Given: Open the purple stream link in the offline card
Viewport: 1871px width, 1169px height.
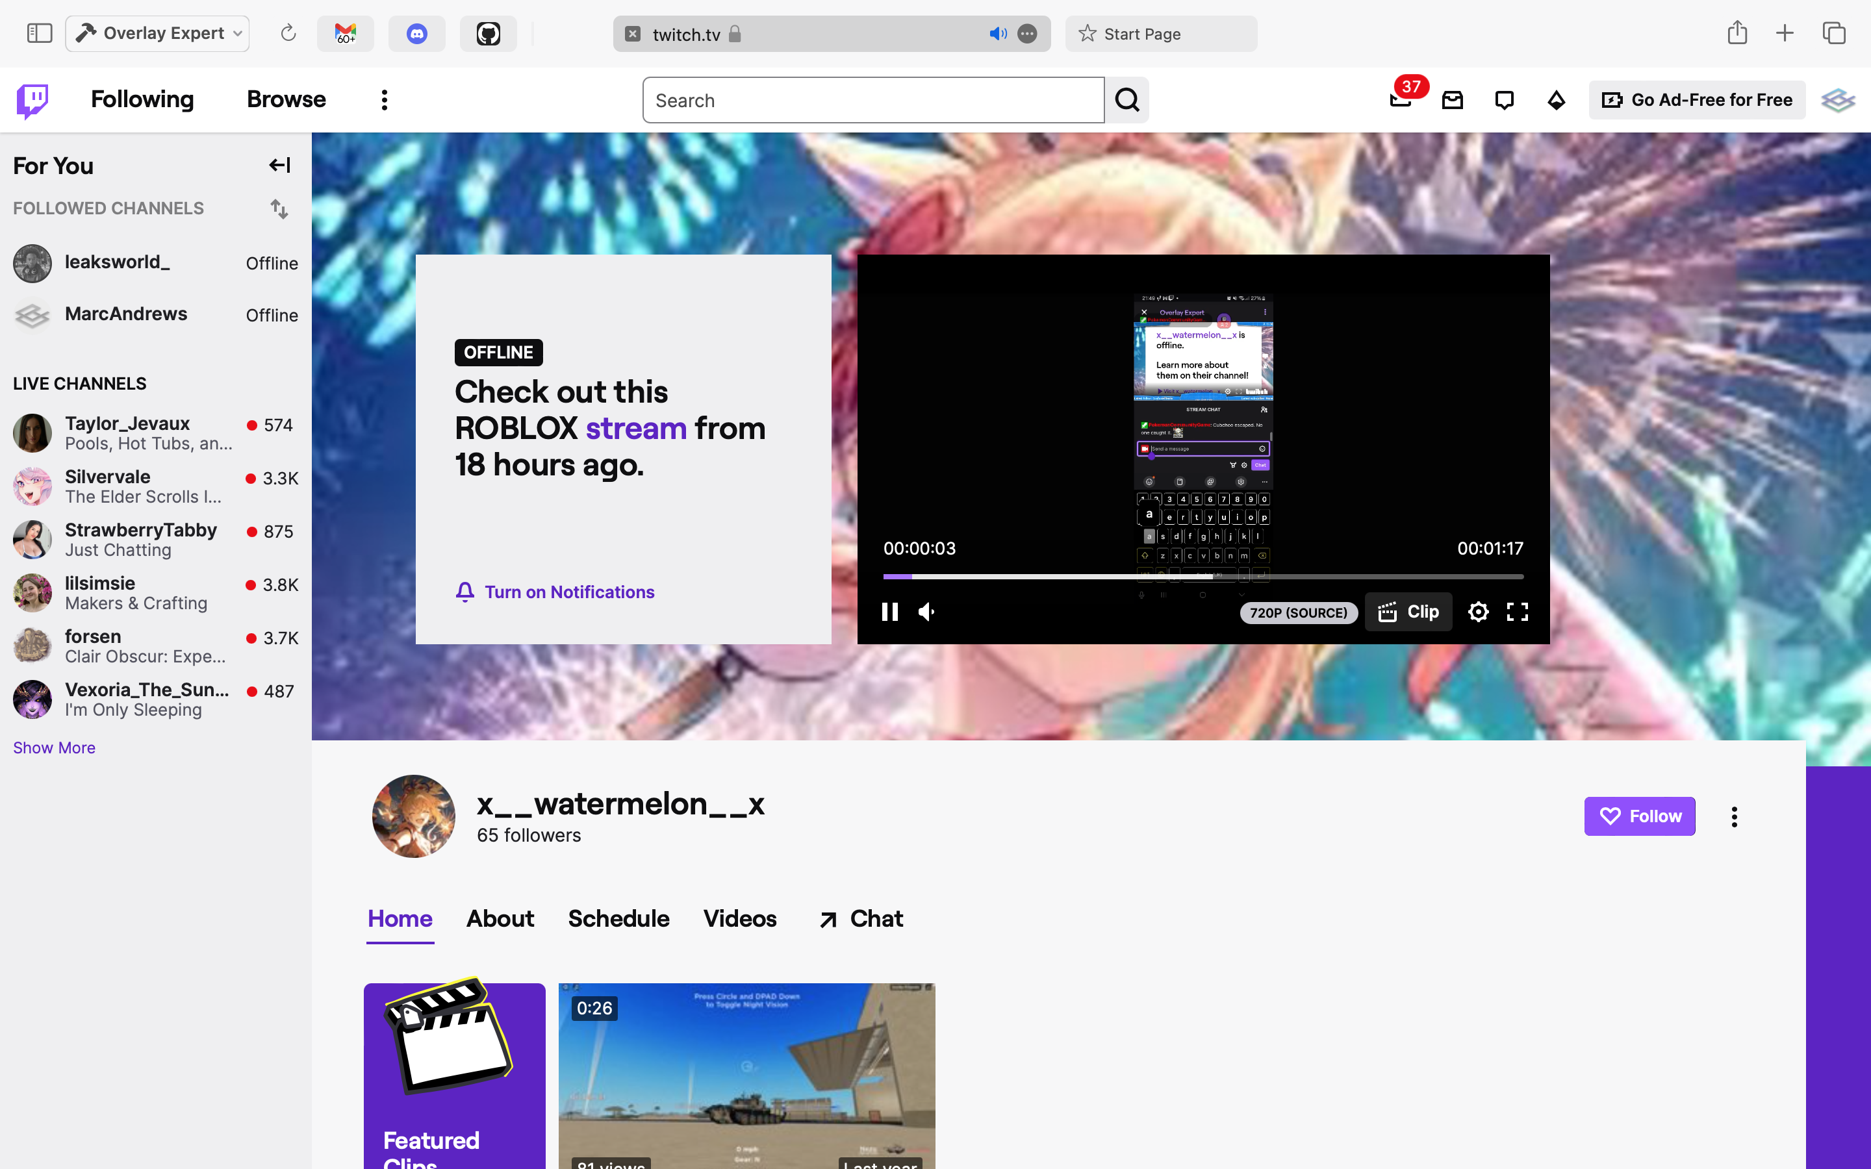Looking at the screenshot, I should (635, 429).
